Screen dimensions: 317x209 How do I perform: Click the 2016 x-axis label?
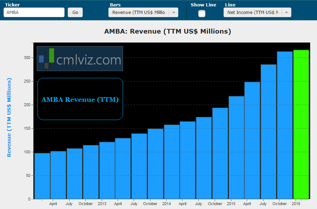point(296,204)
